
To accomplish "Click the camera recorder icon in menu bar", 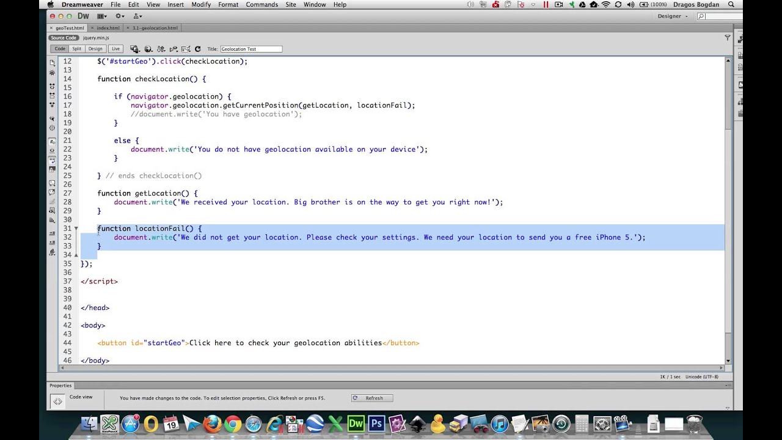I will (558, 4).
